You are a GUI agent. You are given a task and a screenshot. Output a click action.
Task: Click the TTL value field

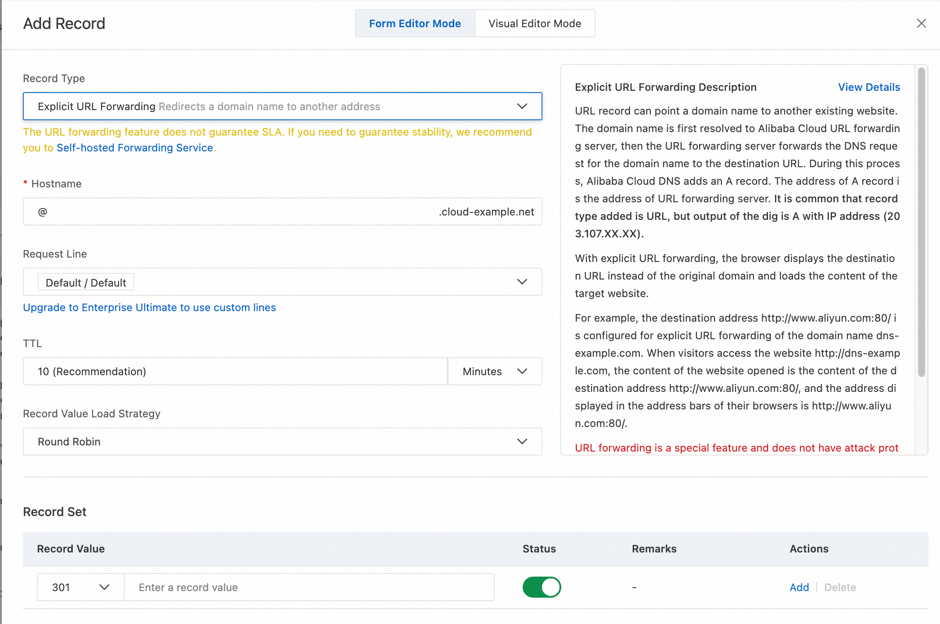point(235,372)
